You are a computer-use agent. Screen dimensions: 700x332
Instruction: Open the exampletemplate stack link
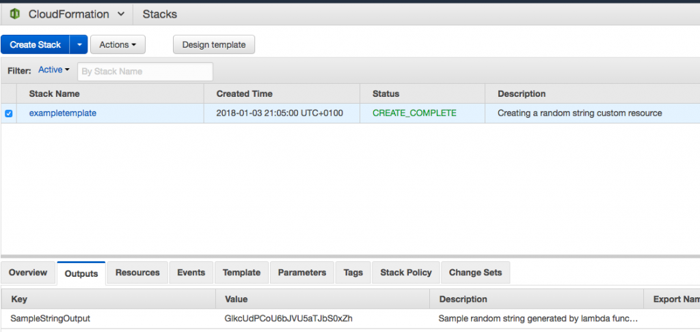(62, 113)
